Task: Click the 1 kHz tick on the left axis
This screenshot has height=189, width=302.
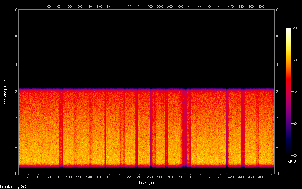Action: 16,146
